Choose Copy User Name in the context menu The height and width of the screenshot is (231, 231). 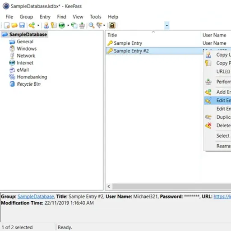pos(218,55)
